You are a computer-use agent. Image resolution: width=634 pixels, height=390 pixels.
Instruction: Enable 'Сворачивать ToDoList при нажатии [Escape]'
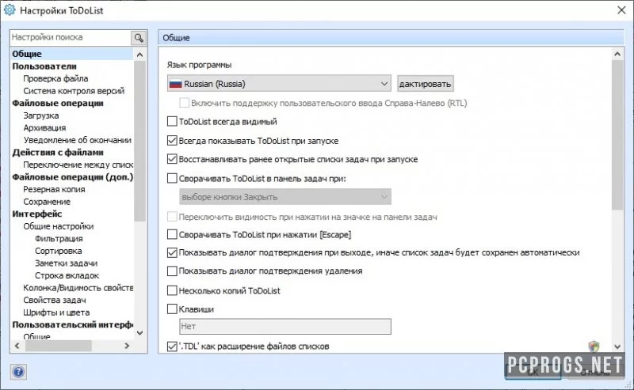click(172, 234)
